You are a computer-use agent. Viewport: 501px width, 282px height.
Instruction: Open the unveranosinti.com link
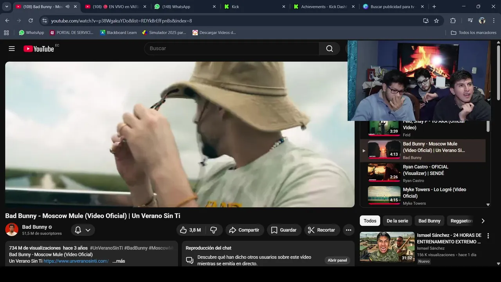coord(76,261)
